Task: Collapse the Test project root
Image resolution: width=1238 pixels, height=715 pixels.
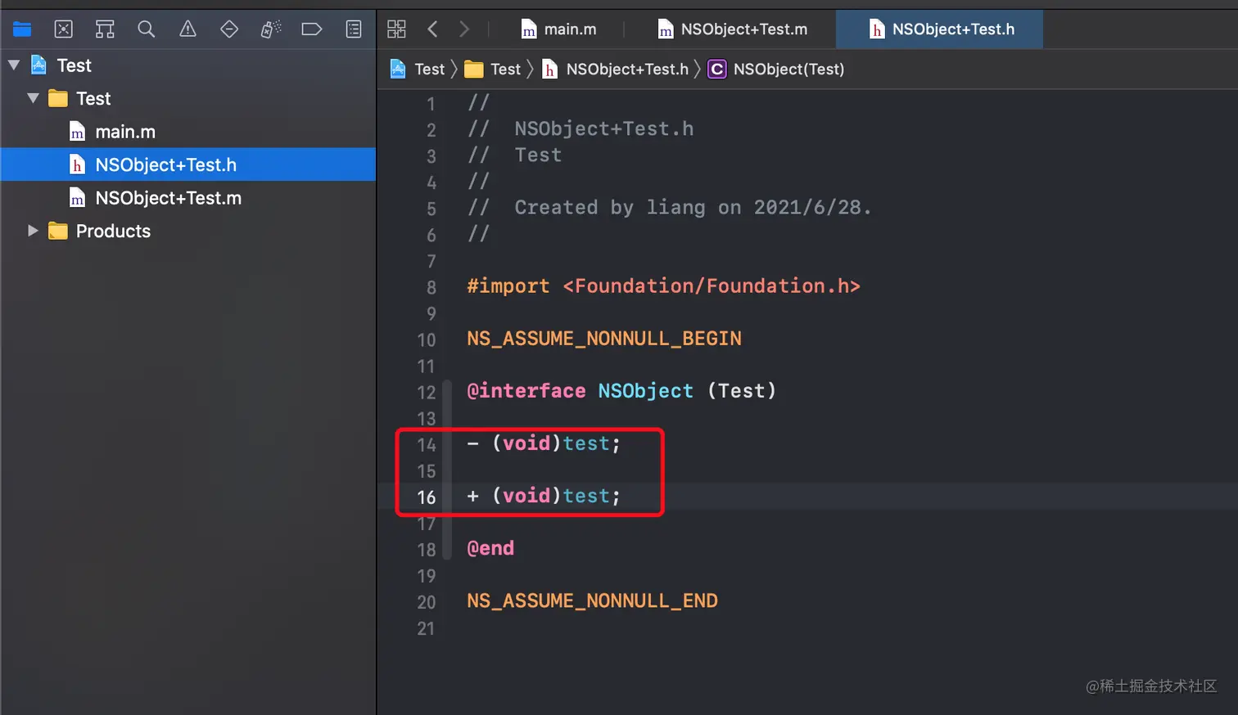Action: coord(14,65)
